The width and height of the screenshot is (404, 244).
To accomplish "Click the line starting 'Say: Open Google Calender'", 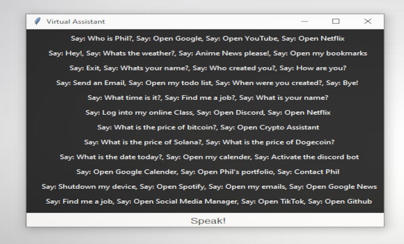I will 208,172.
